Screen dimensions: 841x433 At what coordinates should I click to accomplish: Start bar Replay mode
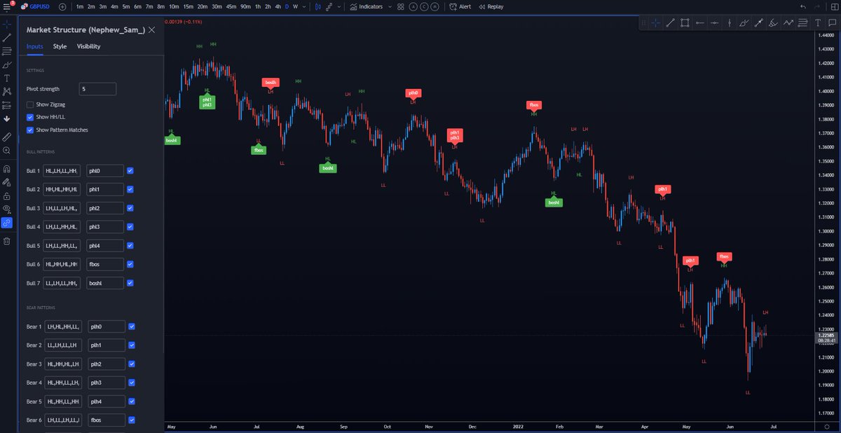(491, 6)
